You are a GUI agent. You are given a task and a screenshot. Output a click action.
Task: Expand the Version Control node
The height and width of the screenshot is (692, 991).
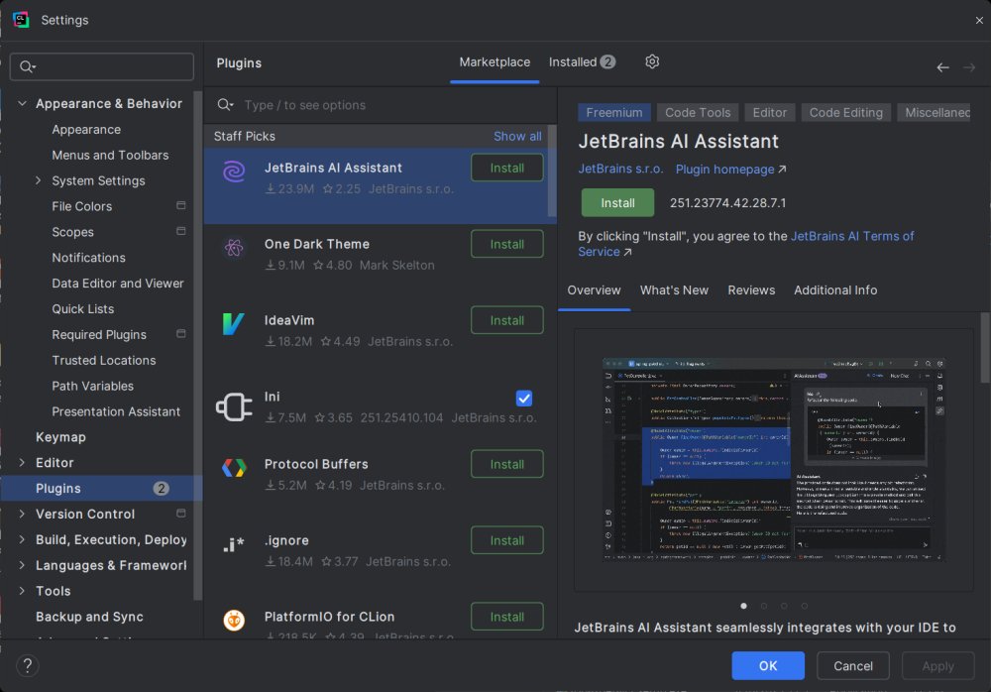pyautogui.click(x=22, y=514)
